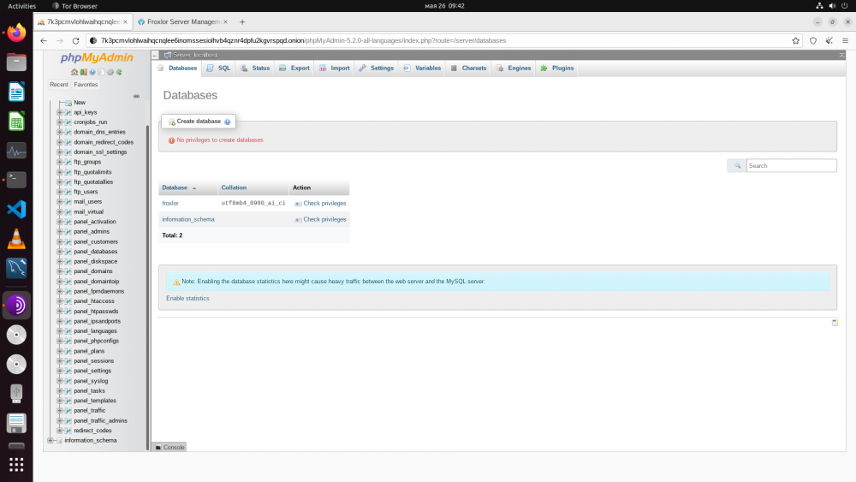Click the log out door icon
856x482 pixels.
pyautogui.click(x=84, y=72)
